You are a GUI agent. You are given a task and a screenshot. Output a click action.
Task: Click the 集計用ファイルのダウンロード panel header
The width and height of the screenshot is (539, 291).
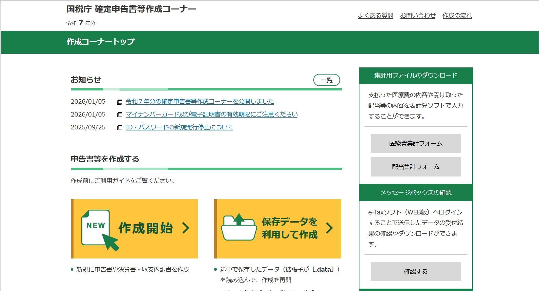tap(416, 76)
